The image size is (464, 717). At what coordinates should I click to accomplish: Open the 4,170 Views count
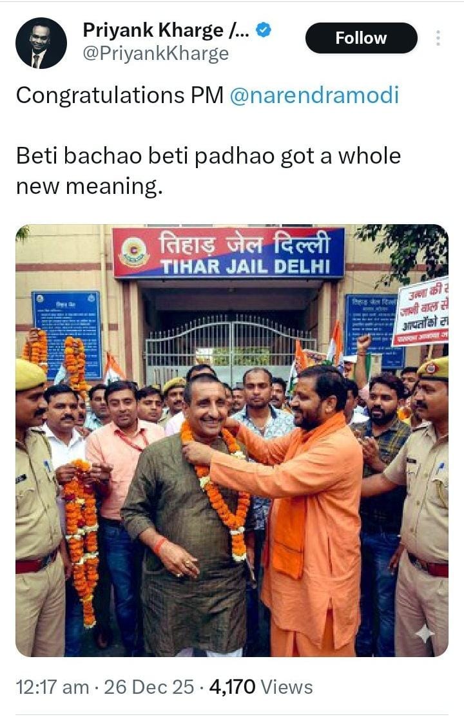click(261, 687)
